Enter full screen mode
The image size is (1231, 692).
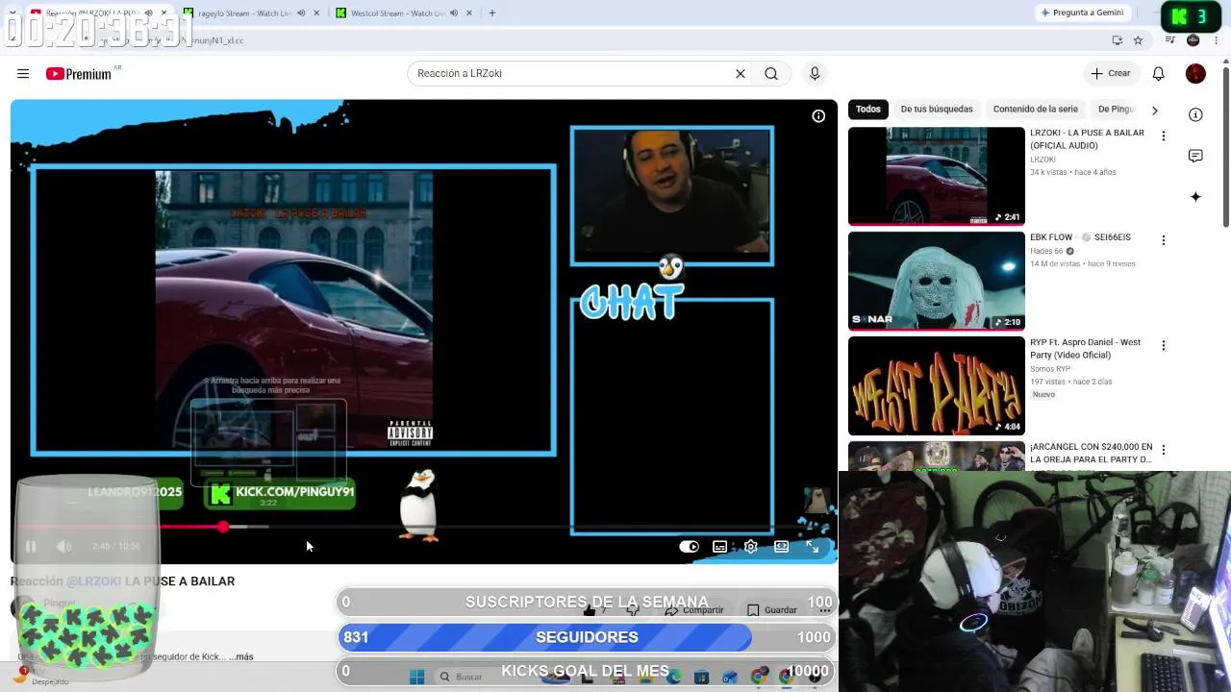(813, 547)
